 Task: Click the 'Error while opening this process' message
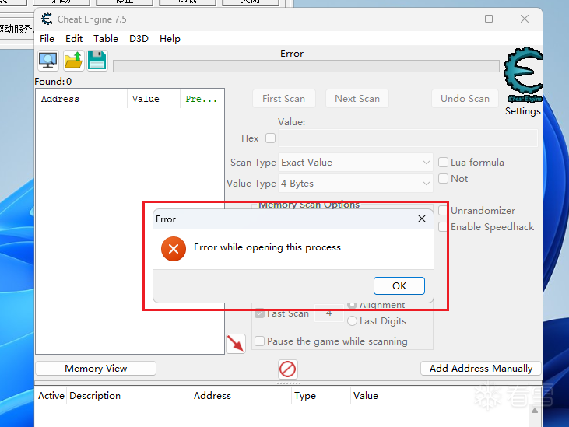coord(267,247)
